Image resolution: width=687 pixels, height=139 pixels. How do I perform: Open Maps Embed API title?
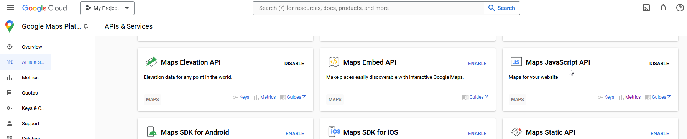click(370, 62)
